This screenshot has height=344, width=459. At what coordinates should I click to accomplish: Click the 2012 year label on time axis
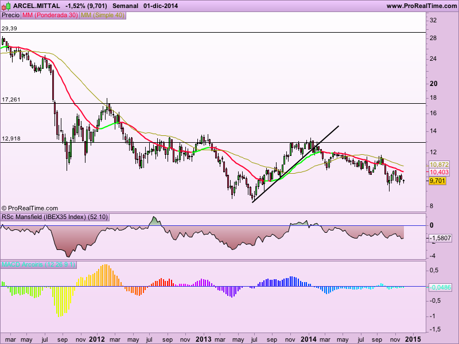coord(96,339)
